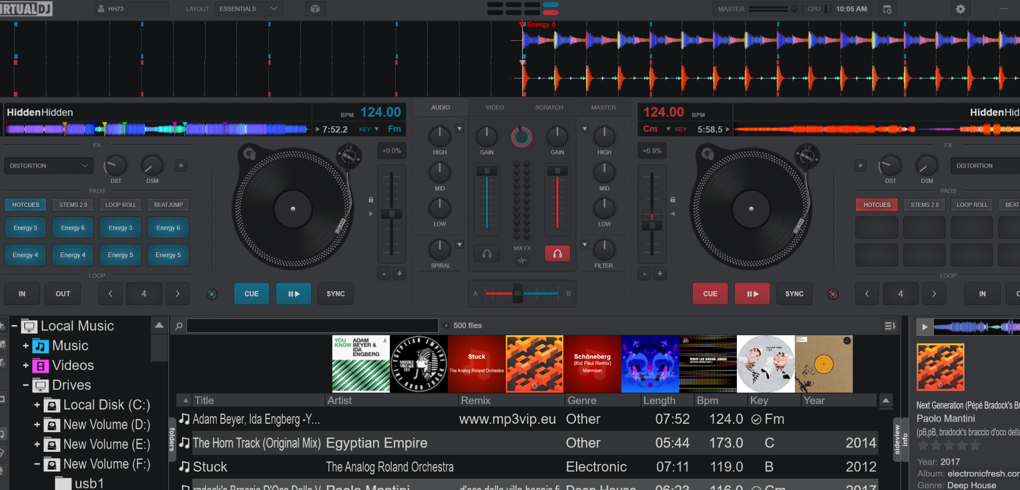Select STEMS 2.0 pad page on the right deck
Screen dimensions: 1020x490
coord(924,205)
